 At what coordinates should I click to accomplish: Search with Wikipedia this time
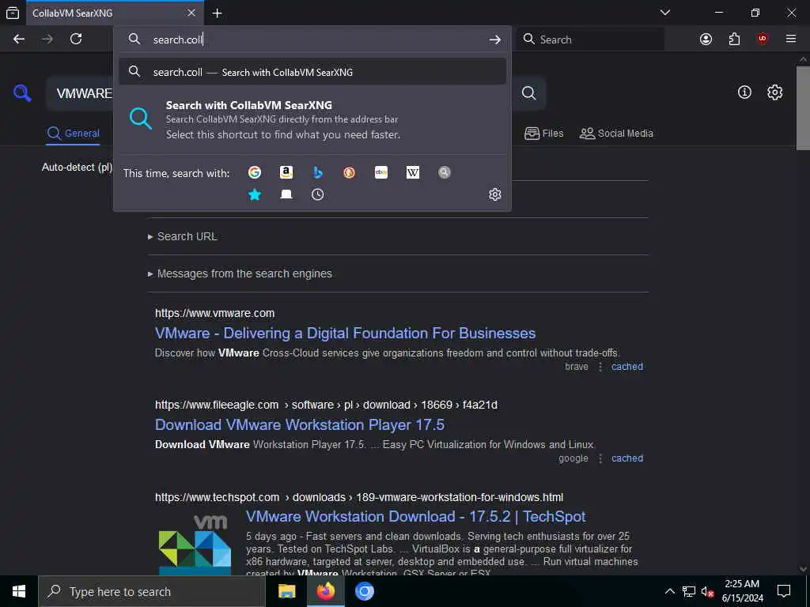(x=413, y=172)
